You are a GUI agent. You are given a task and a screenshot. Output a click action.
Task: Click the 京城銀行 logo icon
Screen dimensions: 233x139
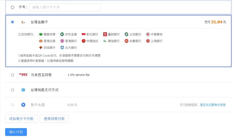[x=41, y=48]
